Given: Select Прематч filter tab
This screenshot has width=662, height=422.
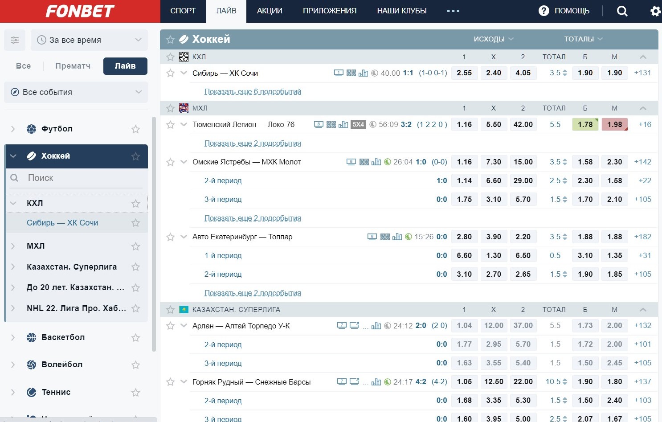Looking at the screenshot, I should [x=73, y=66].
